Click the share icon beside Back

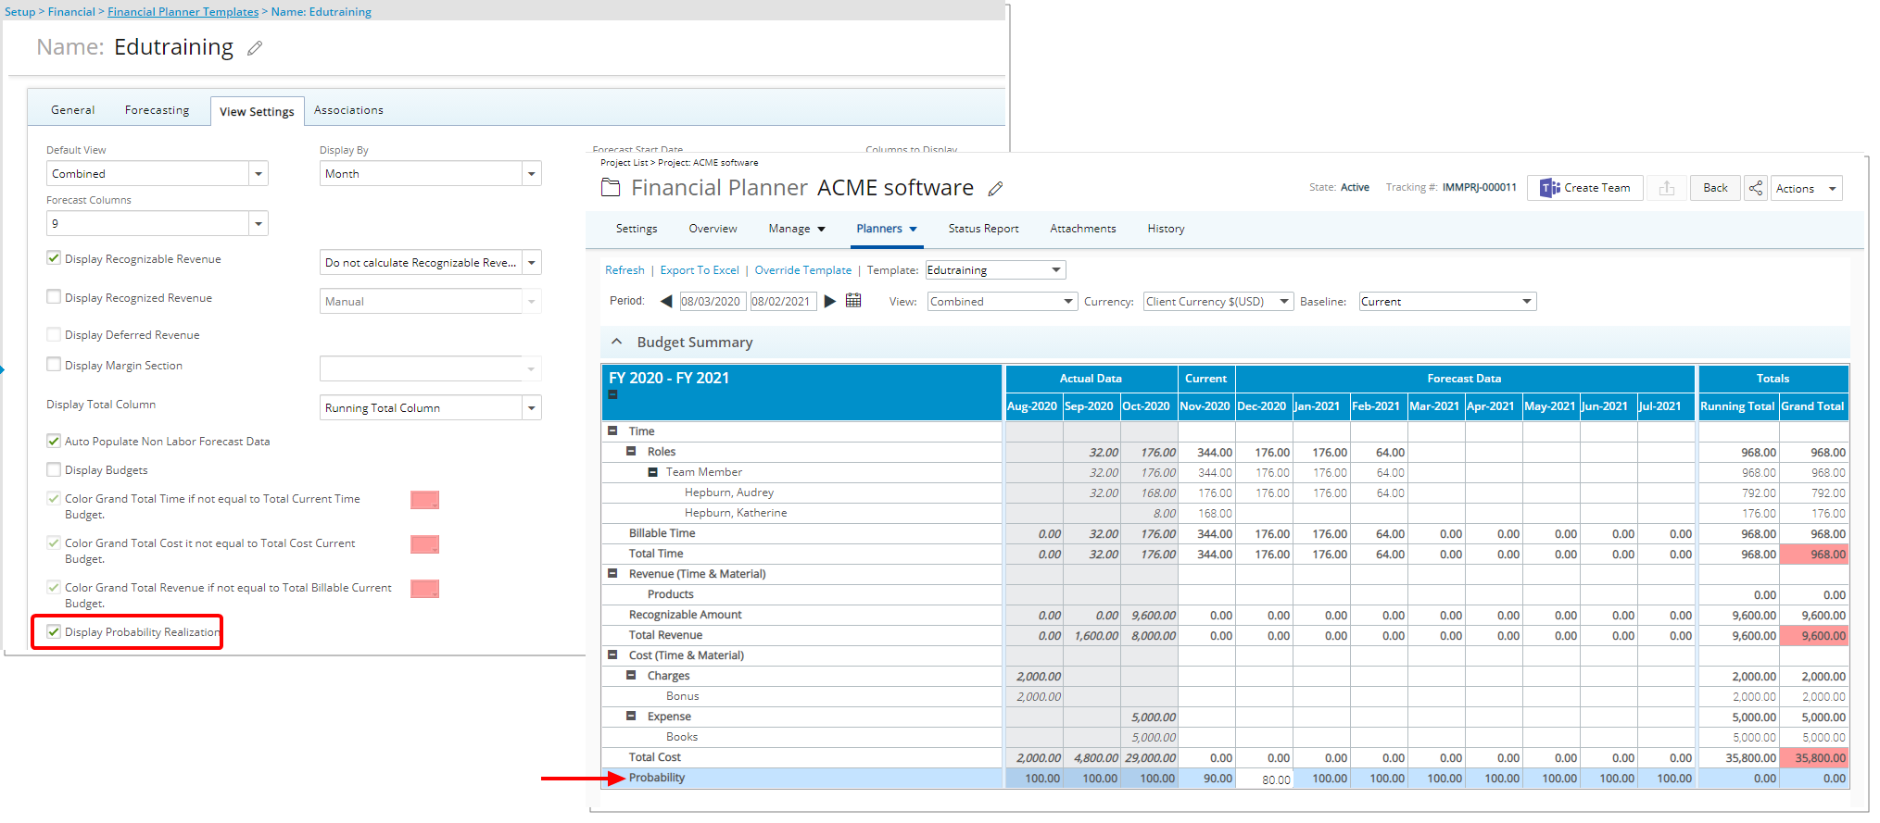point(1756,188)
